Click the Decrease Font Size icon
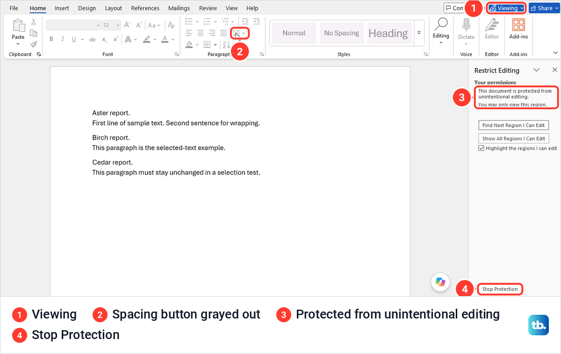This screenshot has height=354, width=561. point(138,25)
